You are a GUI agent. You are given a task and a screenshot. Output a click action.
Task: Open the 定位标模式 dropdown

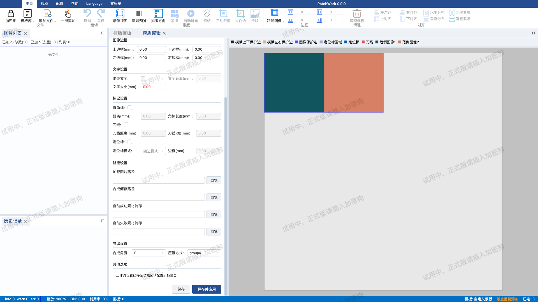(x=153, y=151)
